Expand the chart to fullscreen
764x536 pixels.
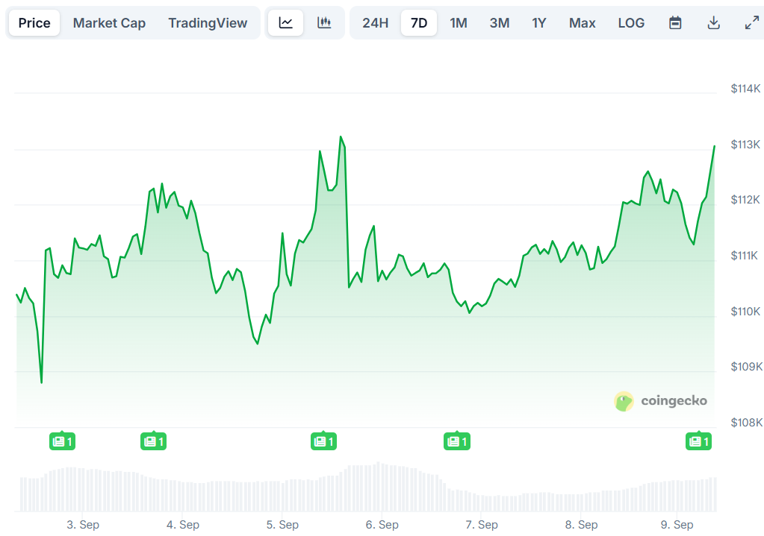point(752,23)
